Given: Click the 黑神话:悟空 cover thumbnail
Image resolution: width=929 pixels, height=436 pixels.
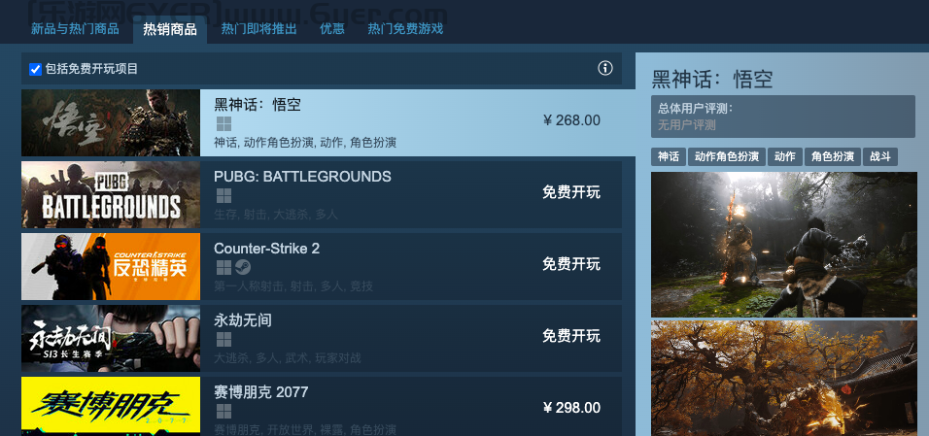Looking at the screenshot, I should [111, 123].
